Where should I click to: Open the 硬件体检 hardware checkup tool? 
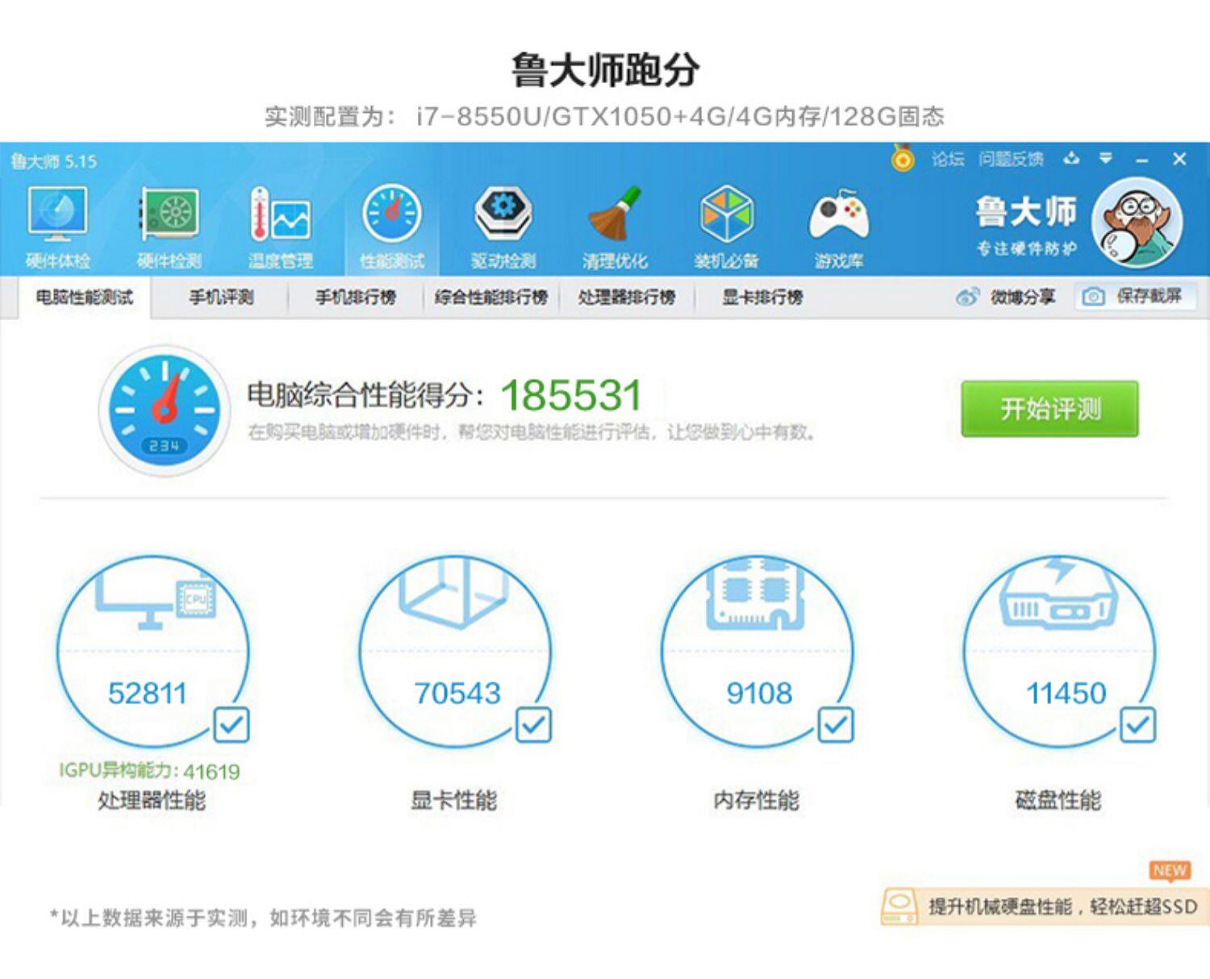(57, 228)
